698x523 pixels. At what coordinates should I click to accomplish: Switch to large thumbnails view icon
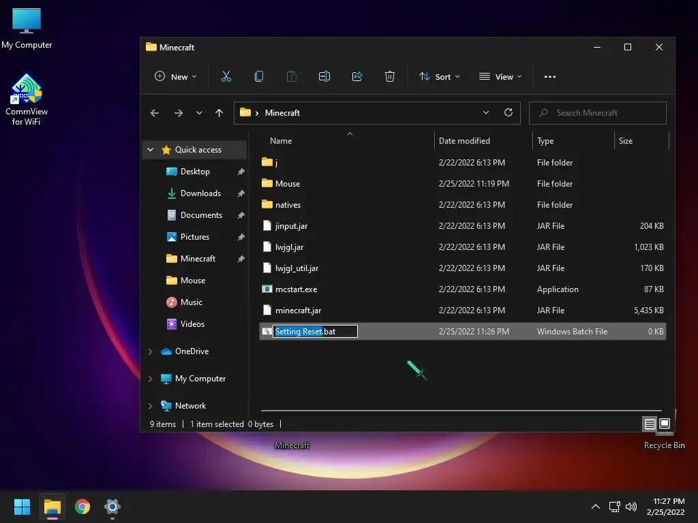coord(664,424)
